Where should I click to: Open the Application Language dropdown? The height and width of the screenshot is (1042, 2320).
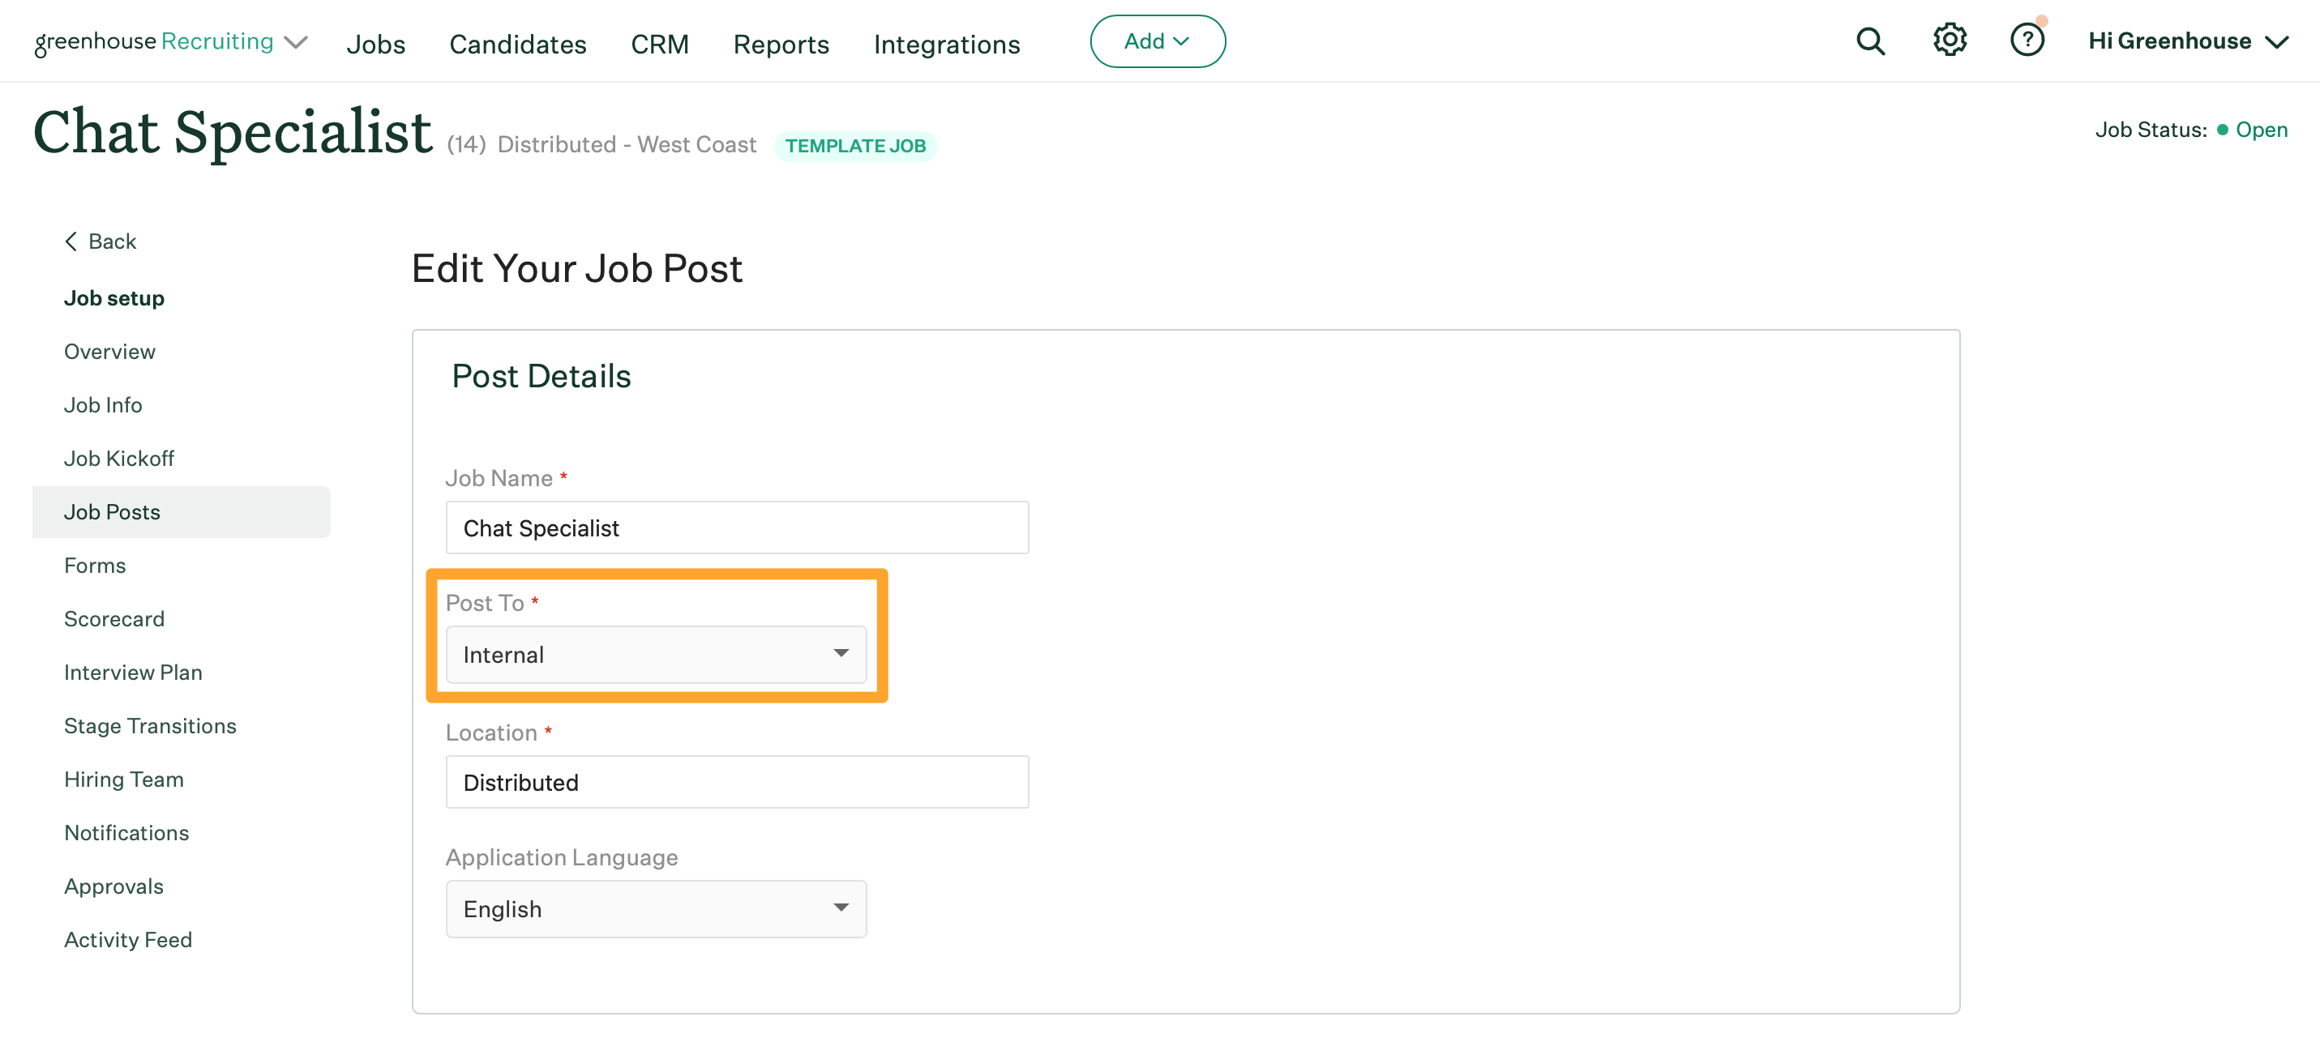pyautogui.click(x=656, y=908)
